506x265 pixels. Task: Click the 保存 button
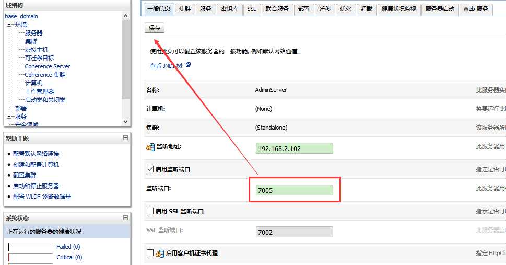pyautogui.click(x=155, y=28)
